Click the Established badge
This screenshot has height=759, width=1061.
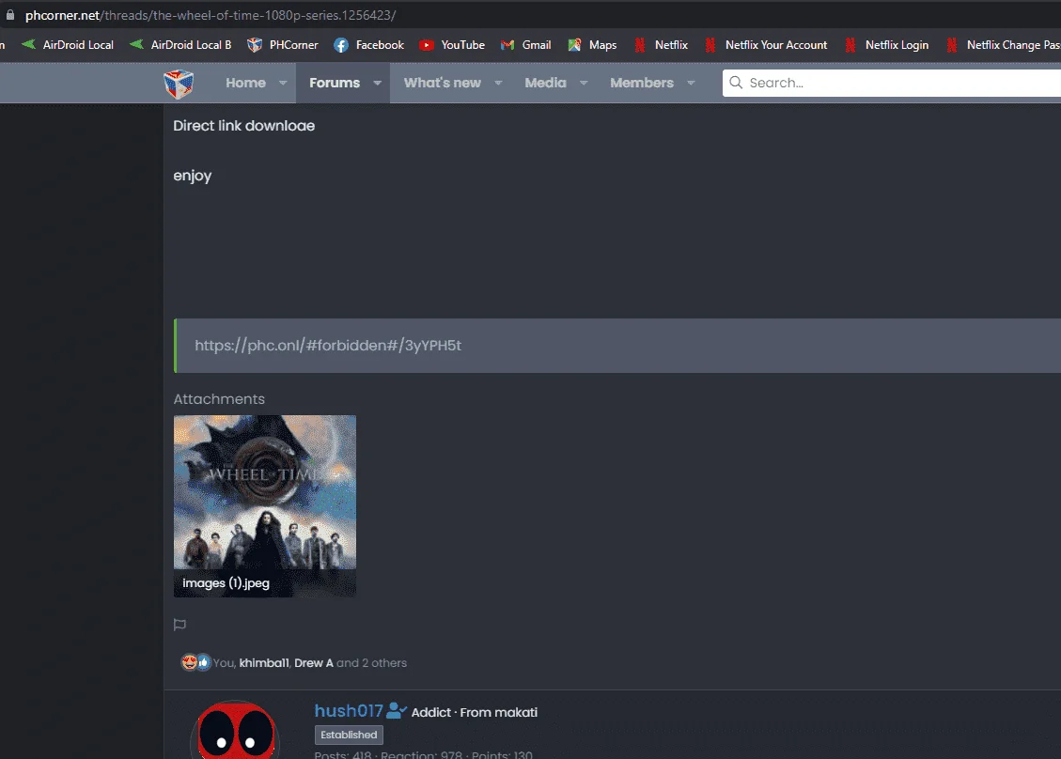(350, 735)
